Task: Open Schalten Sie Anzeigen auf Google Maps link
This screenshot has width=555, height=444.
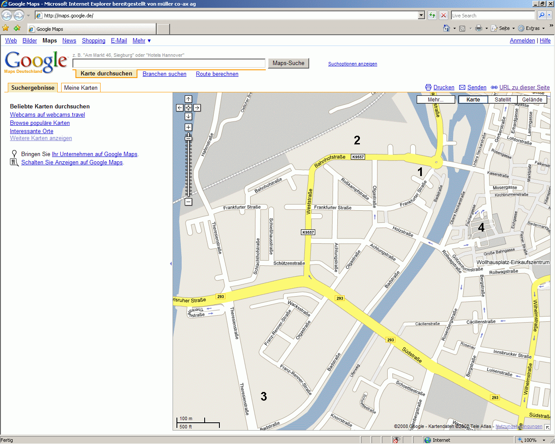Action: (x=72, y=162)
